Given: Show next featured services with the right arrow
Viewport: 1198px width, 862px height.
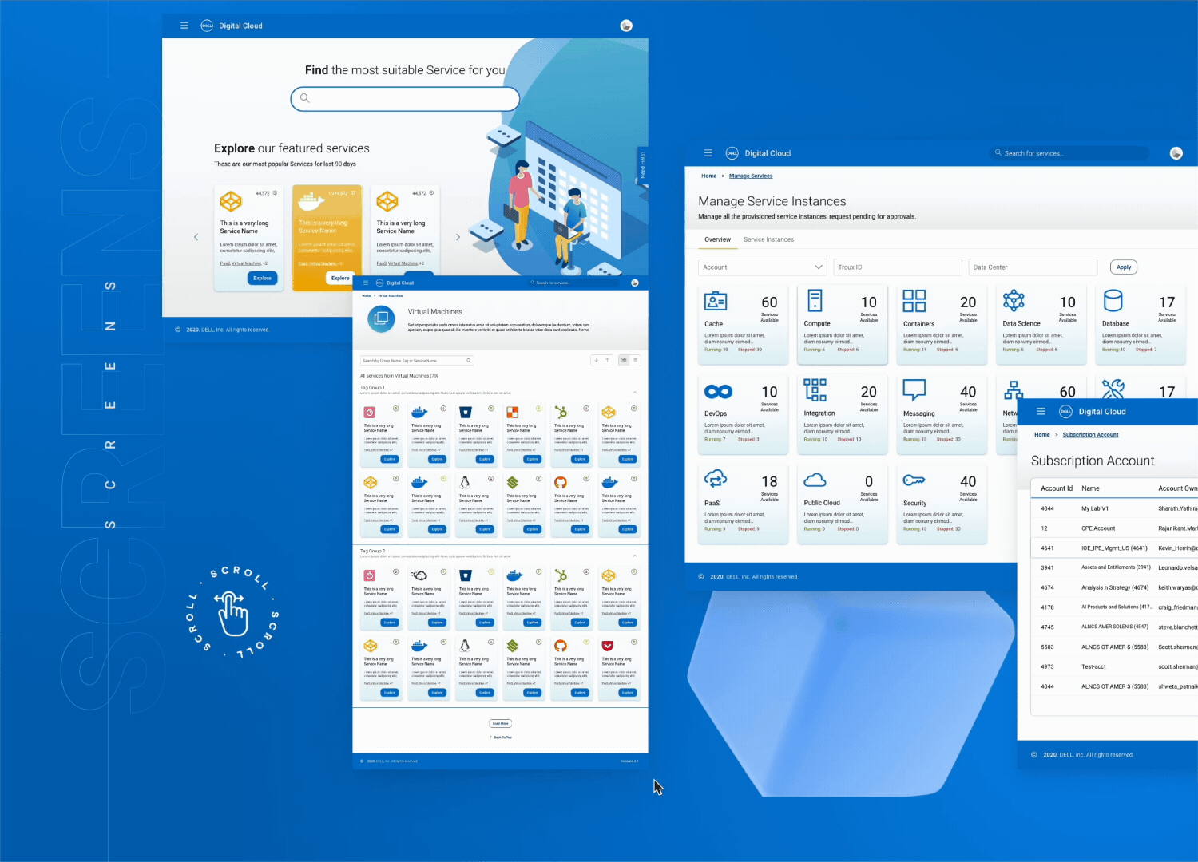Looking at the screenshot, I should (458, 237).
